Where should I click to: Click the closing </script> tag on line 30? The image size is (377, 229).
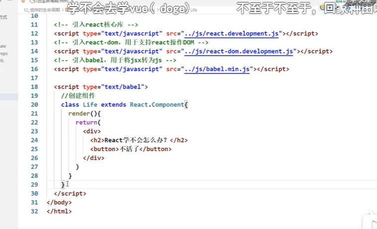click(x=70, y=193)
